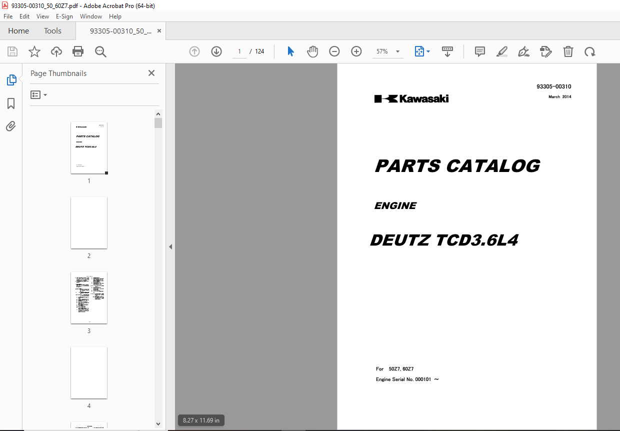Screen dimensions: 620x431
Task: Select page 2 thumbnail
Action: (89, 222)
